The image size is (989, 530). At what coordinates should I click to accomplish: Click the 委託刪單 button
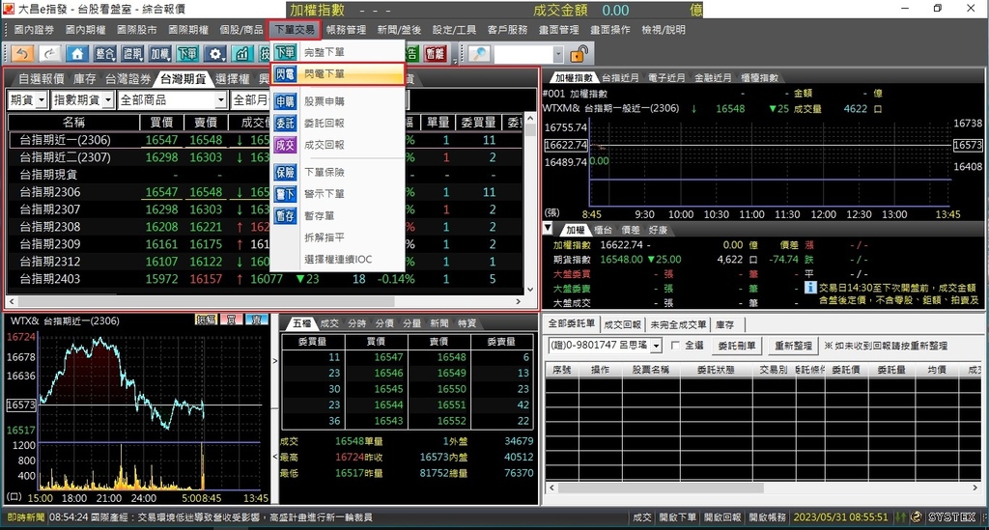coord(736,346)
